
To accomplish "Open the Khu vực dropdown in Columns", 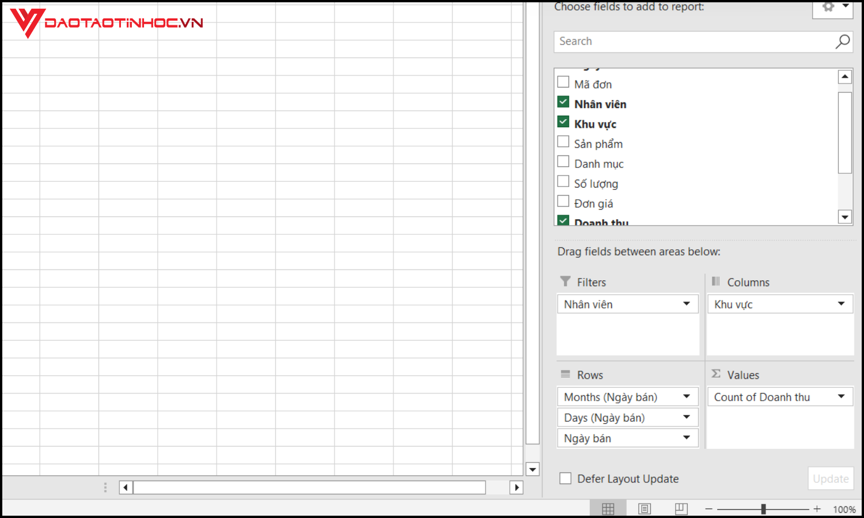I will click(x=840, y=304).
